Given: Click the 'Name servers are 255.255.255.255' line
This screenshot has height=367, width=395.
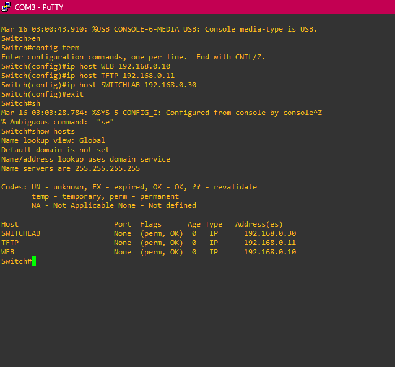Looking at the screenshot, I should (71, 168).
